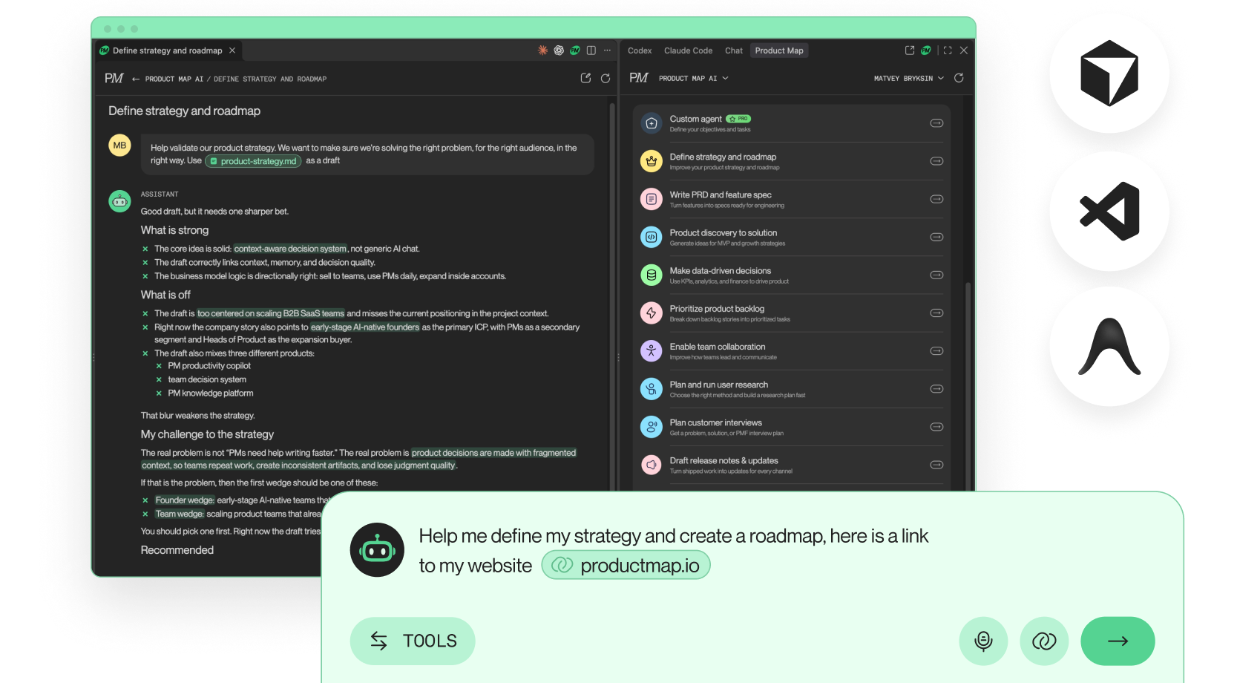Open the Enable team collaboration agent
1260x683 pixels.
tap(792, 350)
